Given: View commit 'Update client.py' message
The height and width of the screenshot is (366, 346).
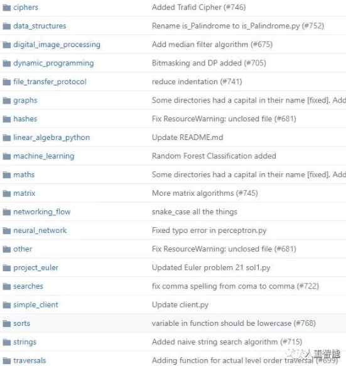Looking at the screenshot, I should point(180,305).
